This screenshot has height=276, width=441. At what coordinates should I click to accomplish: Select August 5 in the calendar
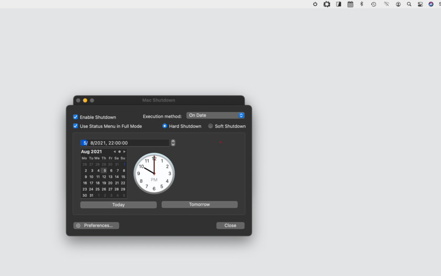pos(104,171)
